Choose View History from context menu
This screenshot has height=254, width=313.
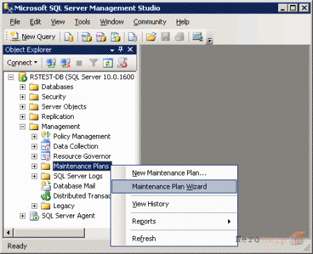(x=174, y=204)
